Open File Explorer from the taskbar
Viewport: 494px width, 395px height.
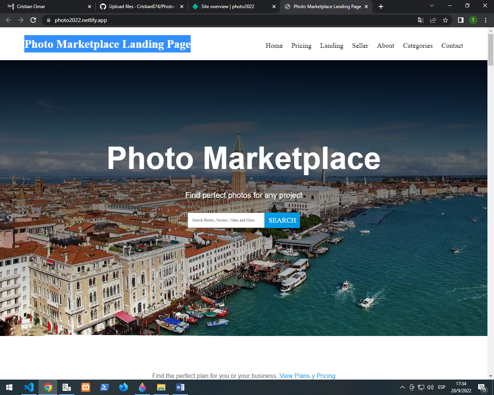coord(161,387)
